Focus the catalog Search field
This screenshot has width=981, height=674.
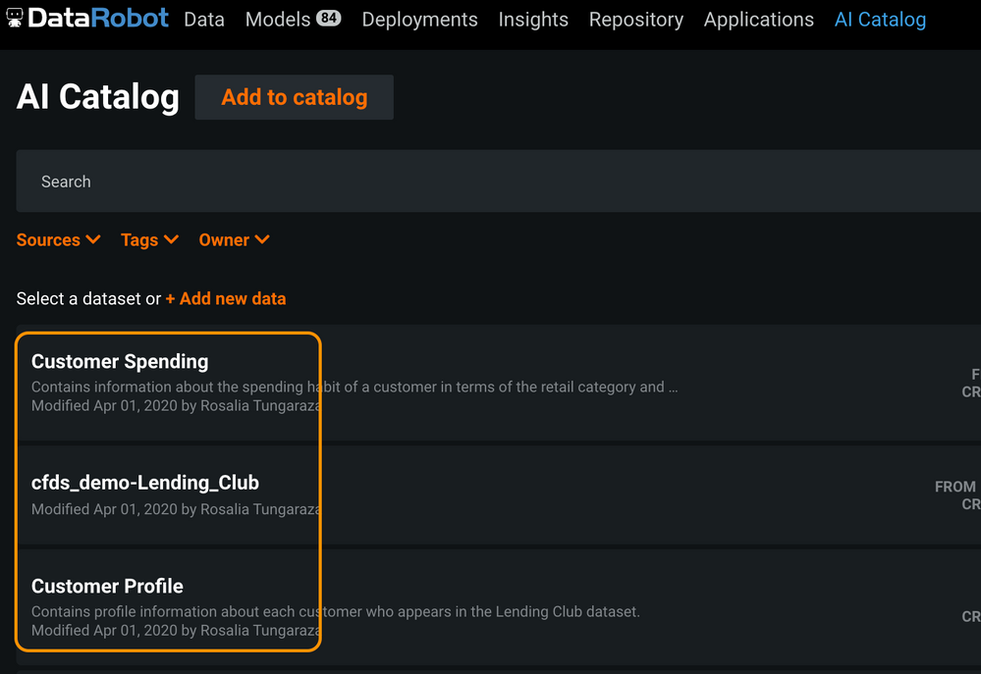coord(499,181)
